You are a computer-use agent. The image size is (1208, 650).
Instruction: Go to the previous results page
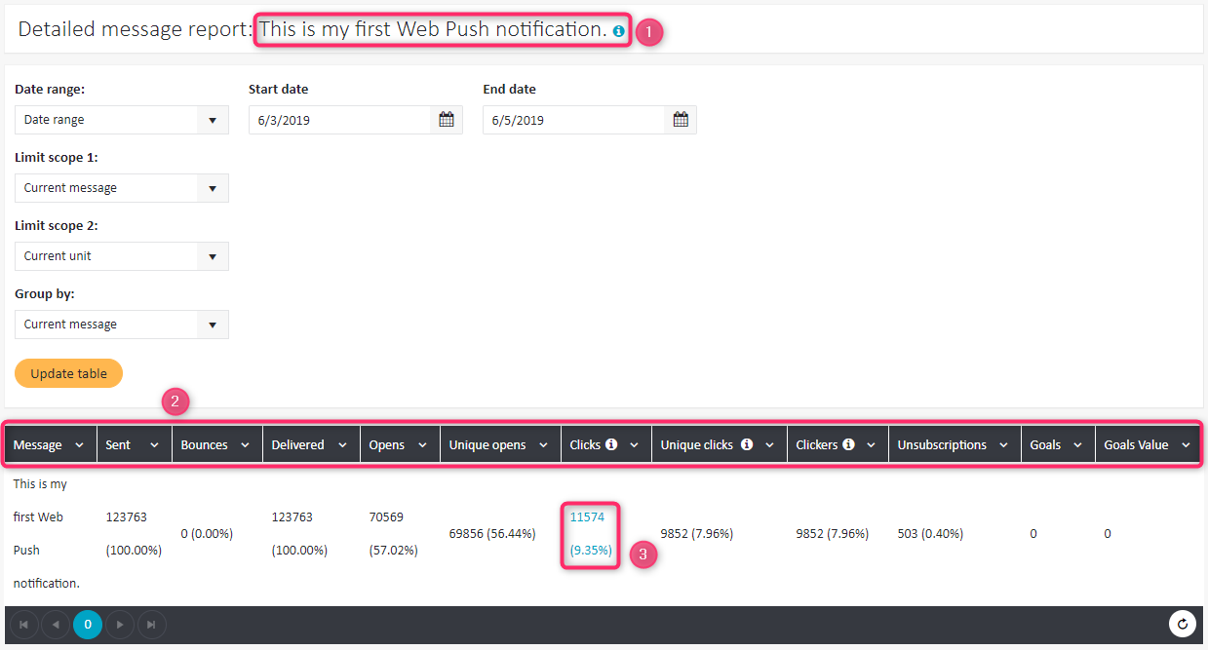tap(56, 624)
